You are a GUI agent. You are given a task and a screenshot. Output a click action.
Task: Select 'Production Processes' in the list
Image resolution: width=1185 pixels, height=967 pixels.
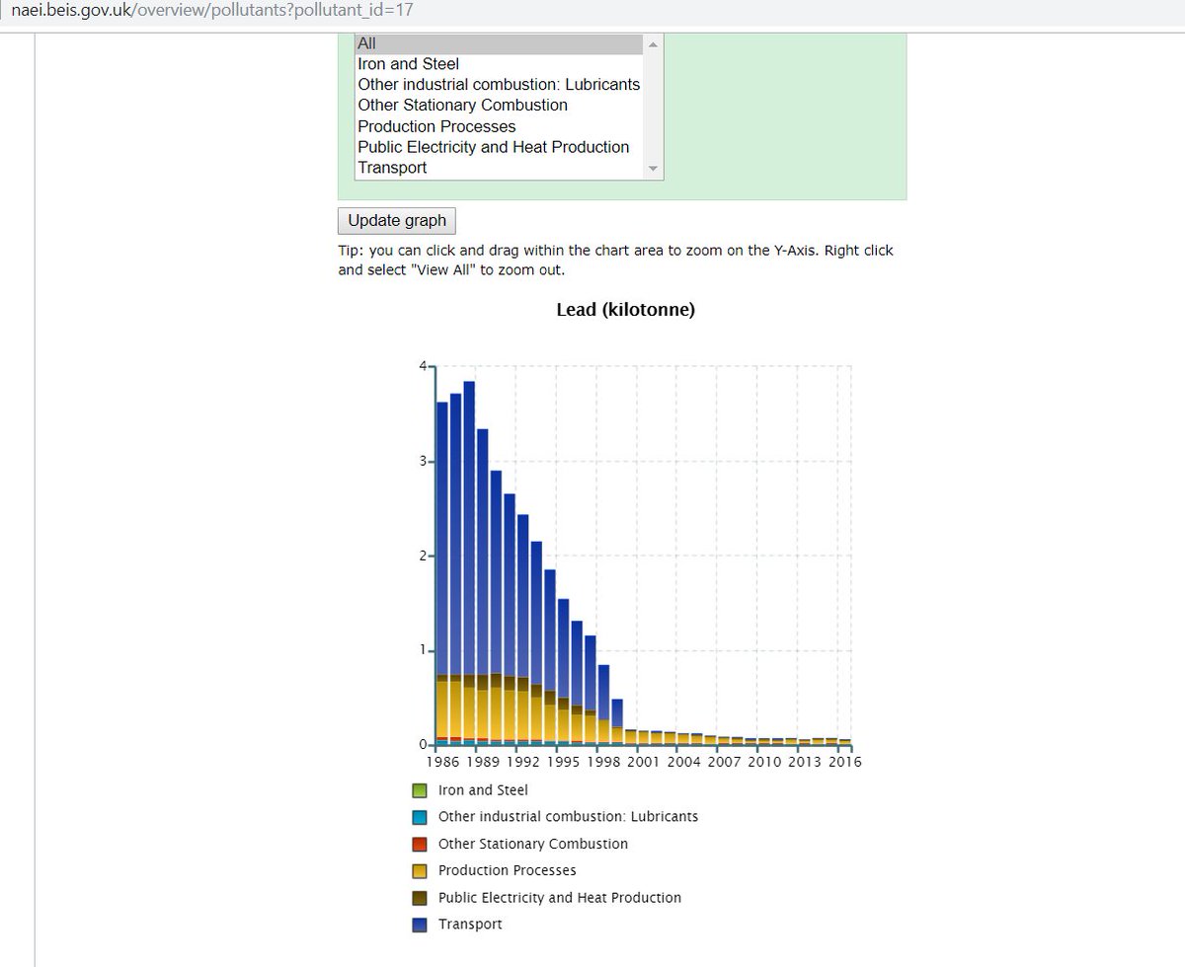click(499, 126)
